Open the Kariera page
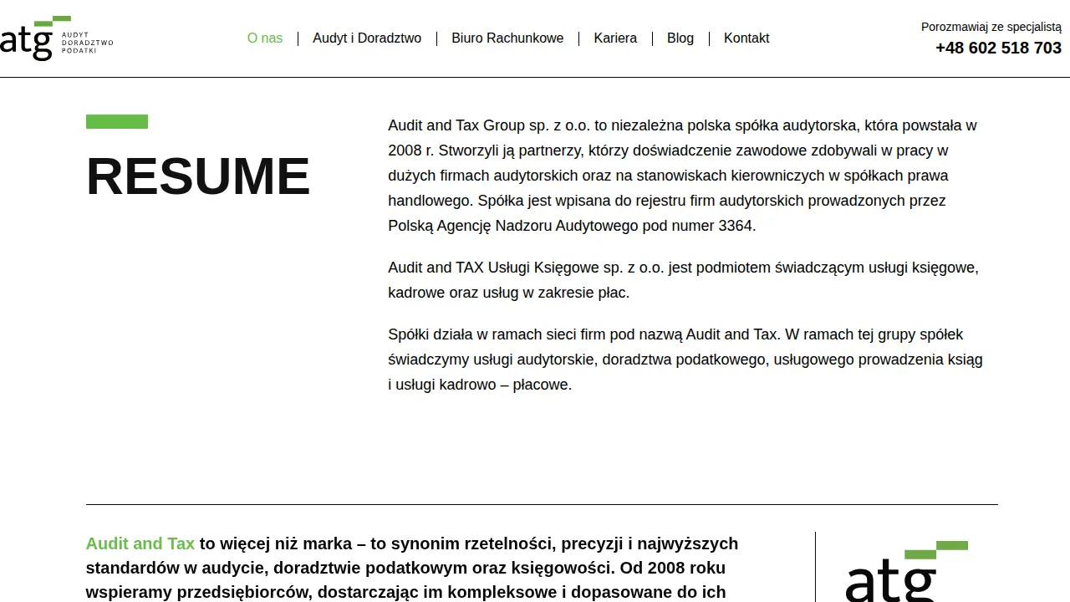Viewport: 1070px width, 602px height. (615, 38)
